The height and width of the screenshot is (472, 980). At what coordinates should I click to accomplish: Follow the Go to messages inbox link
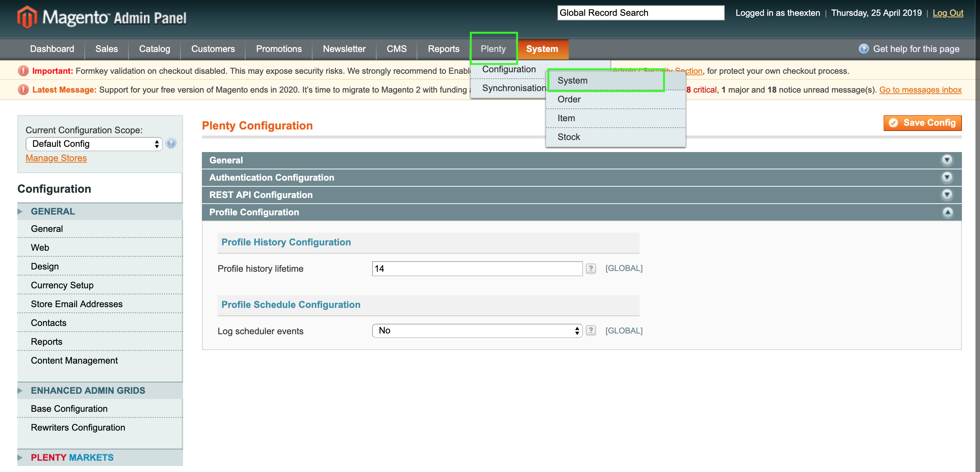point(920,90)
